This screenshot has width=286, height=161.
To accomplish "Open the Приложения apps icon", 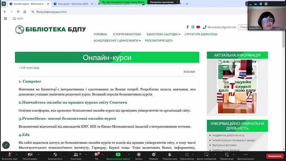I will click(187, 155).
